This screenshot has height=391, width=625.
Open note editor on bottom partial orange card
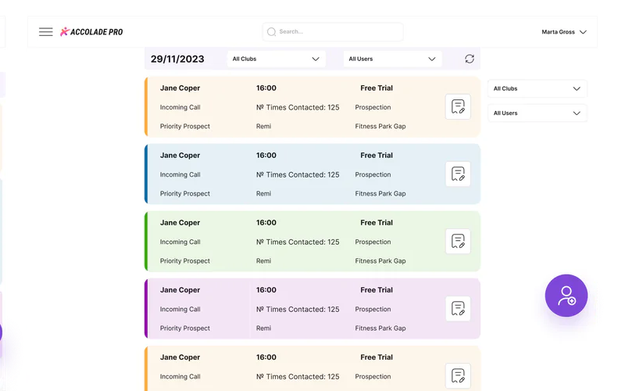pos(458,376)
